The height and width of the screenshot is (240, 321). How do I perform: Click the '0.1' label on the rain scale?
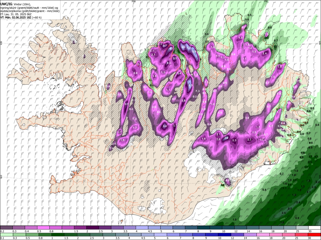click(2, 238)
